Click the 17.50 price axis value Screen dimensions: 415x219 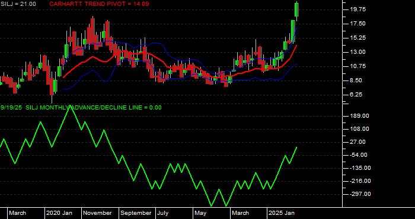coord(357,24)
